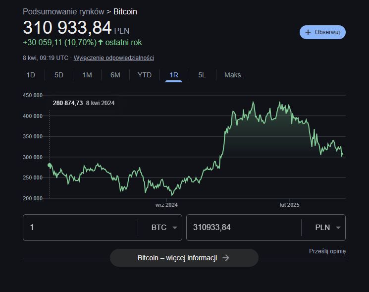Open Bitcoin – więcej informacji
This screenshot has height=292, width=369.
pos(184,258)
